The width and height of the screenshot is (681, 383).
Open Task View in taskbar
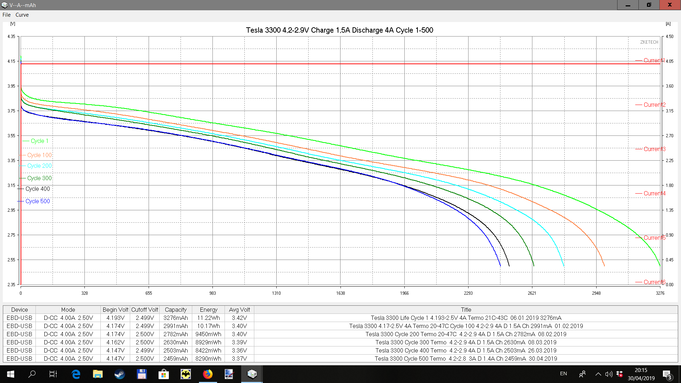click(53, 374)
